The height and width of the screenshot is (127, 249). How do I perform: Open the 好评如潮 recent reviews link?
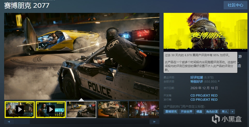click(197, 77)
